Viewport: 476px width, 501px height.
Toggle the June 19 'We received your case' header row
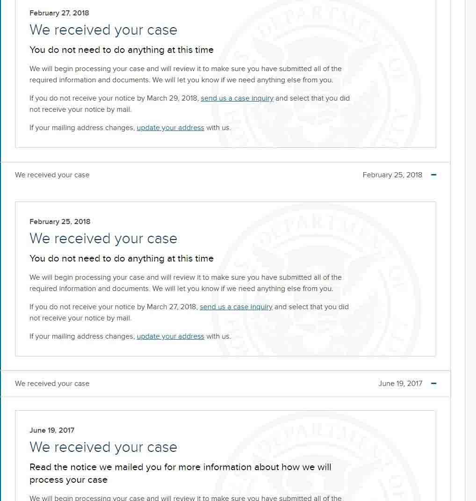coord(225,384)
